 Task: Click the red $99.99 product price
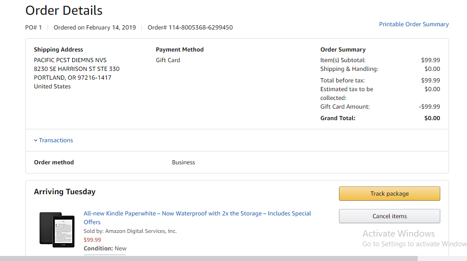click(x=92, y=240)
